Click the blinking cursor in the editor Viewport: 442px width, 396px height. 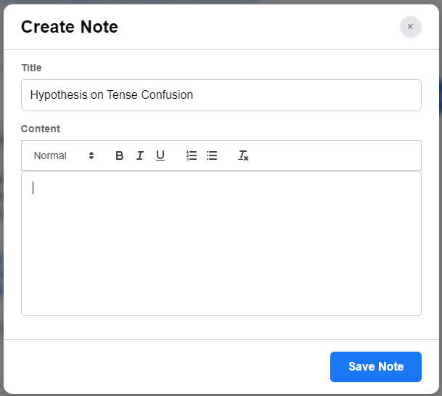(33, 188)
